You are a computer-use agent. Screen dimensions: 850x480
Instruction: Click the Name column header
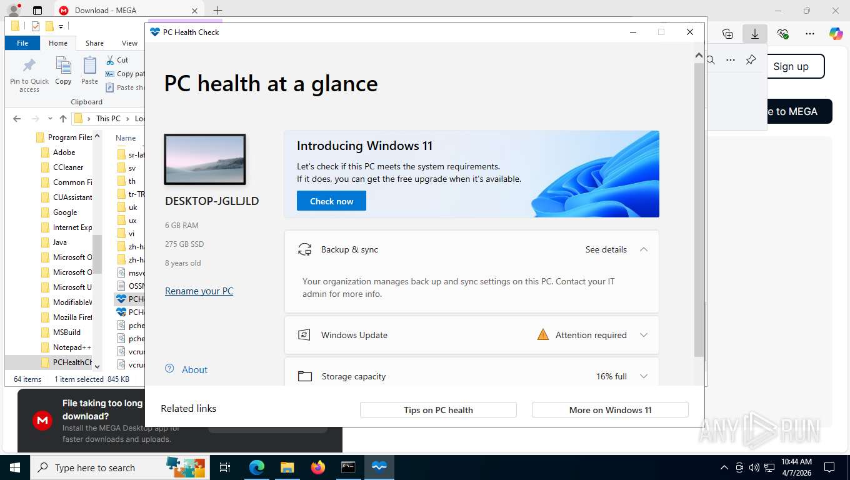click(x=126, y=137)
